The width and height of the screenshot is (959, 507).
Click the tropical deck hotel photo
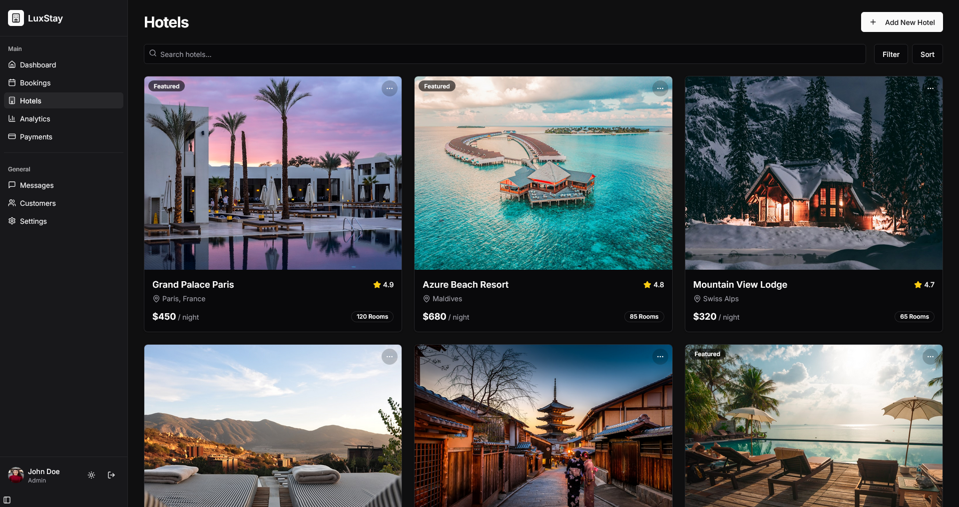[814, 426]
